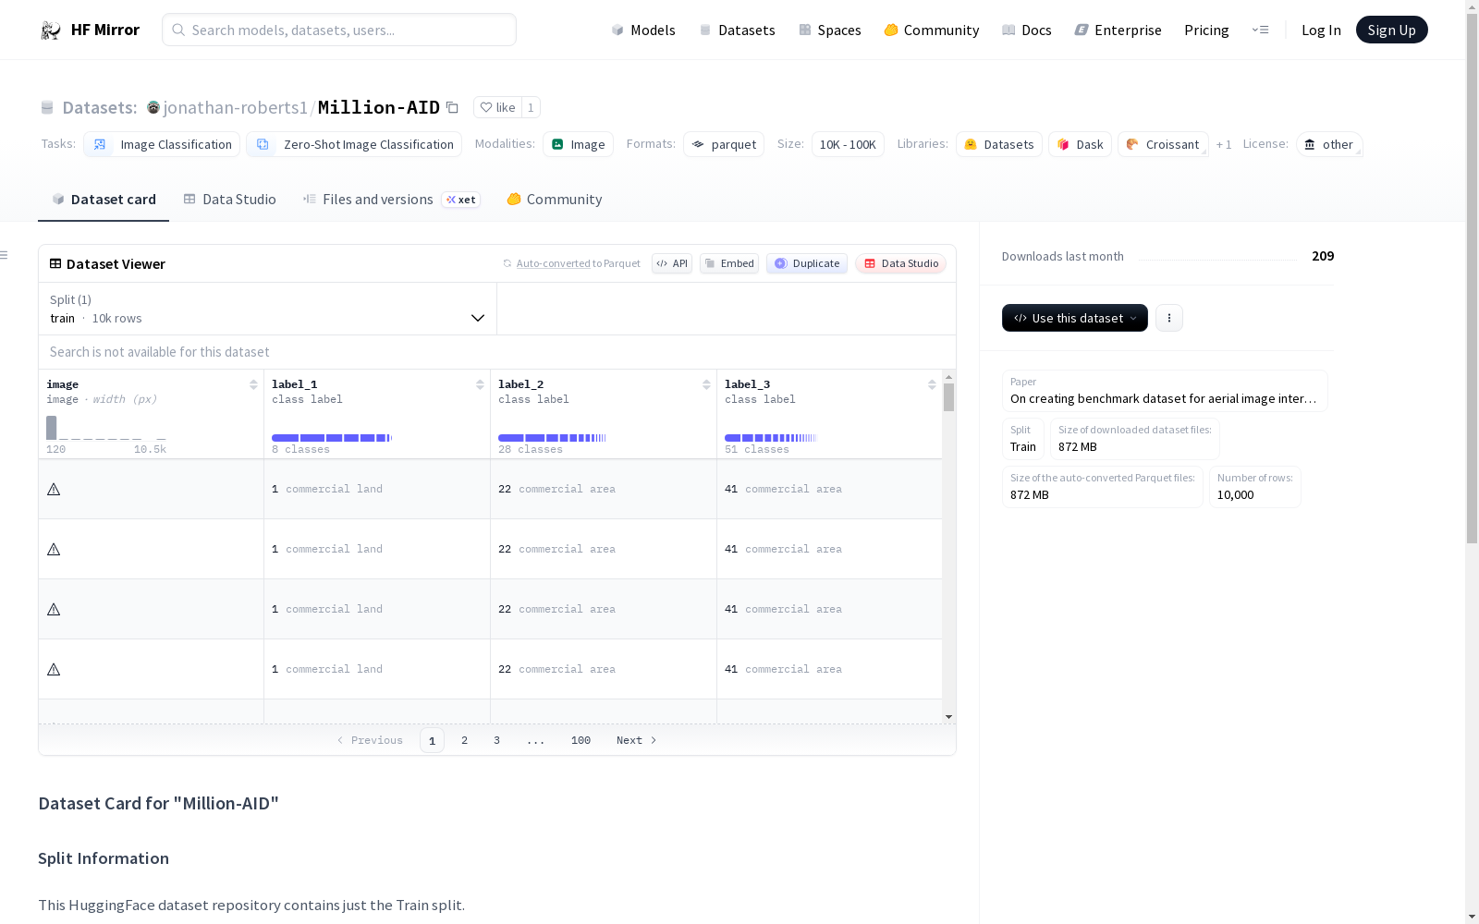Click the other license tag

(1329, 144)
